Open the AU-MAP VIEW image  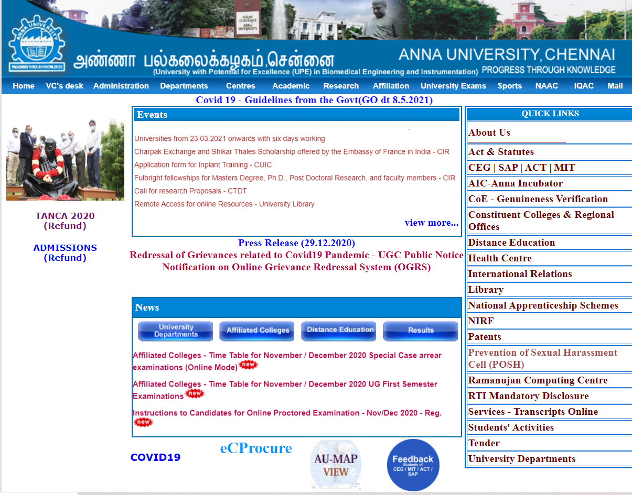pyautogui.click(x=335, y=465)
